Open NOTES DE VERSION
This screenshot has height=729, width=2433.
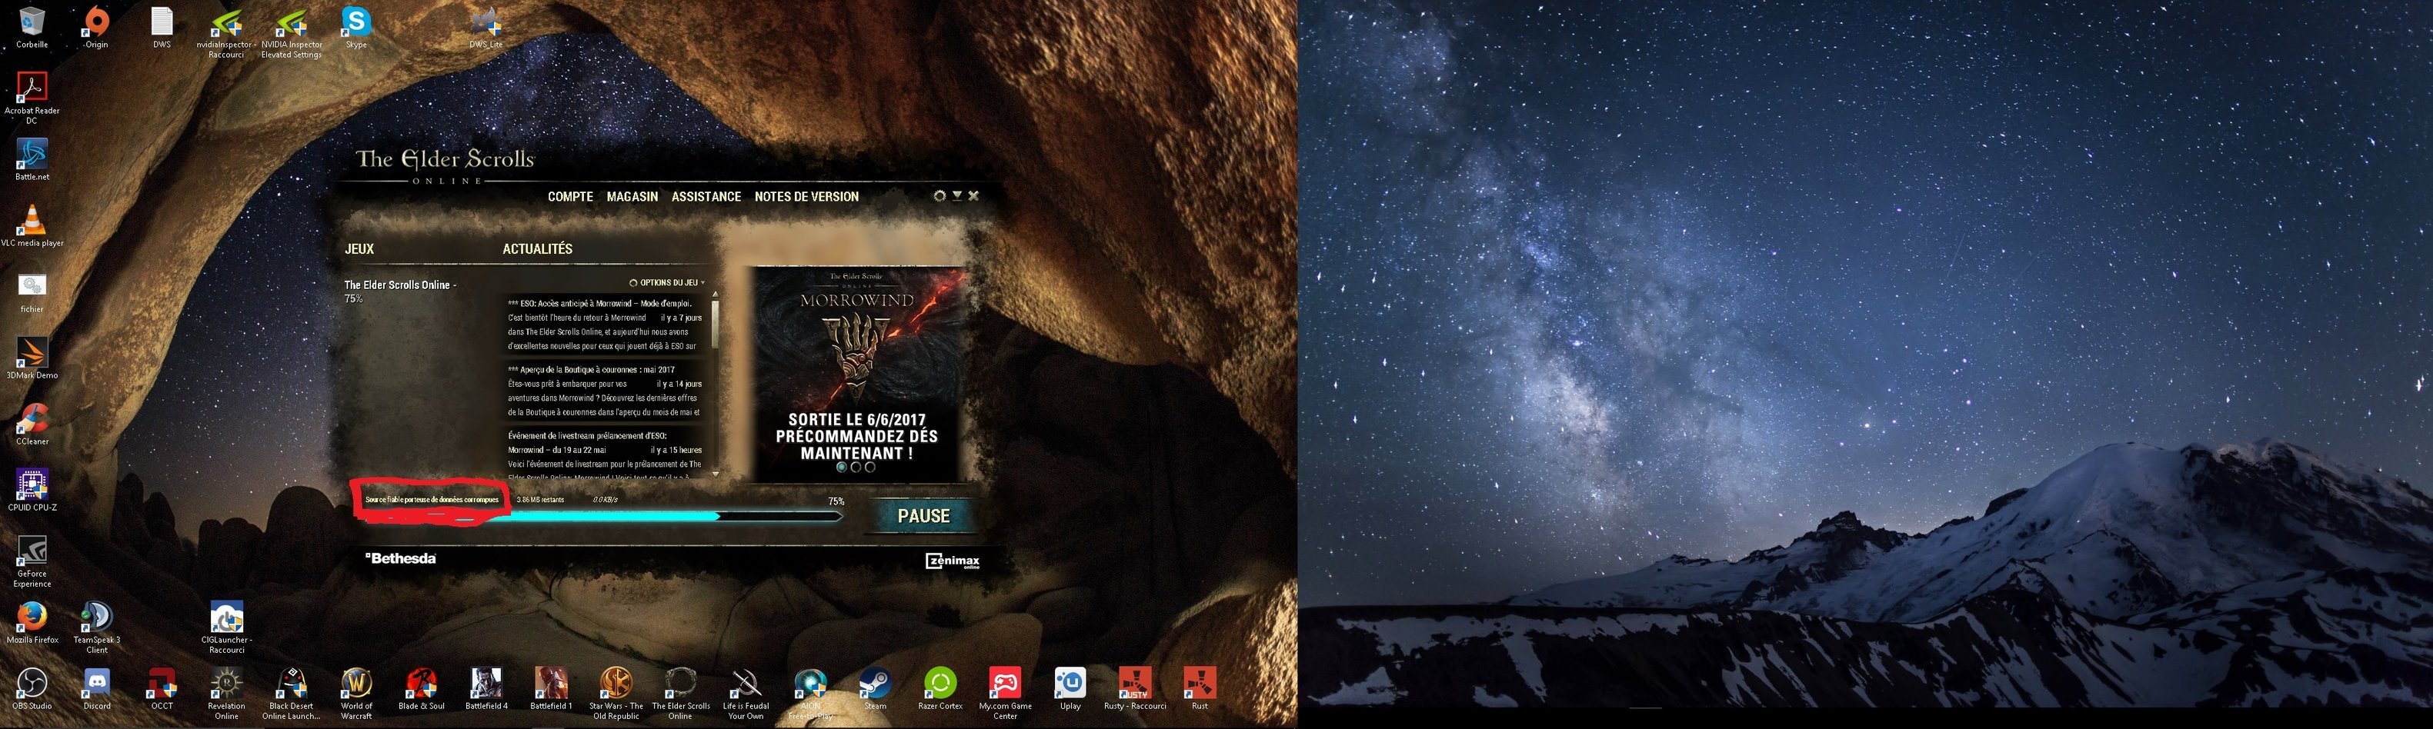pyautogui.click(x=806, y=196)
